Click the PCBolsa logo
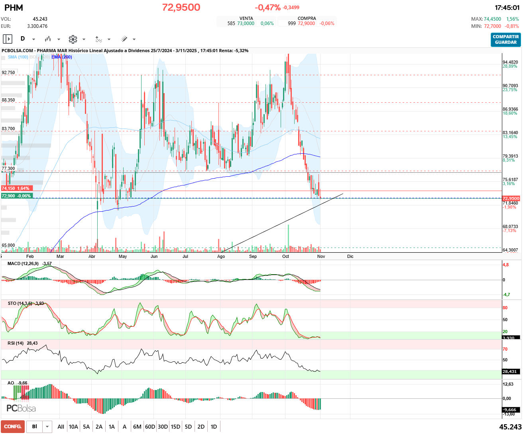This screenshot has height=435, width=527. point(21,408)
